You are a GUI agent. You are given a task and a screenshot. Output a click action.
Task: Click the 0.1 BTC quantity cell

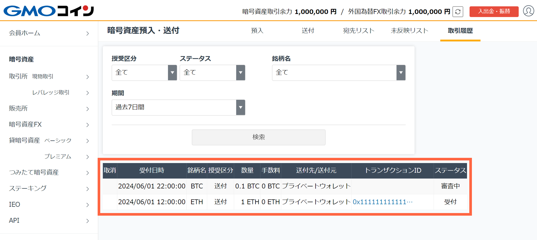click(247, 186)
